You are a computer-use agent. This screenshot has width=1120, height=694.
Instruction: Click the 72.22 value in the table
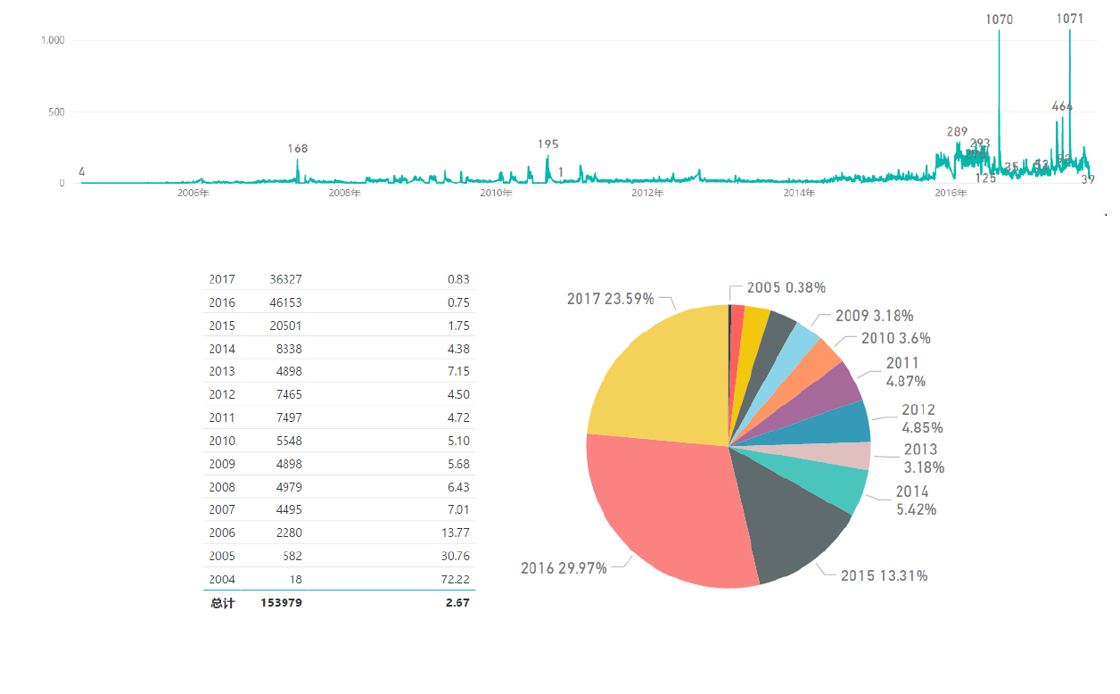(455, 579)
